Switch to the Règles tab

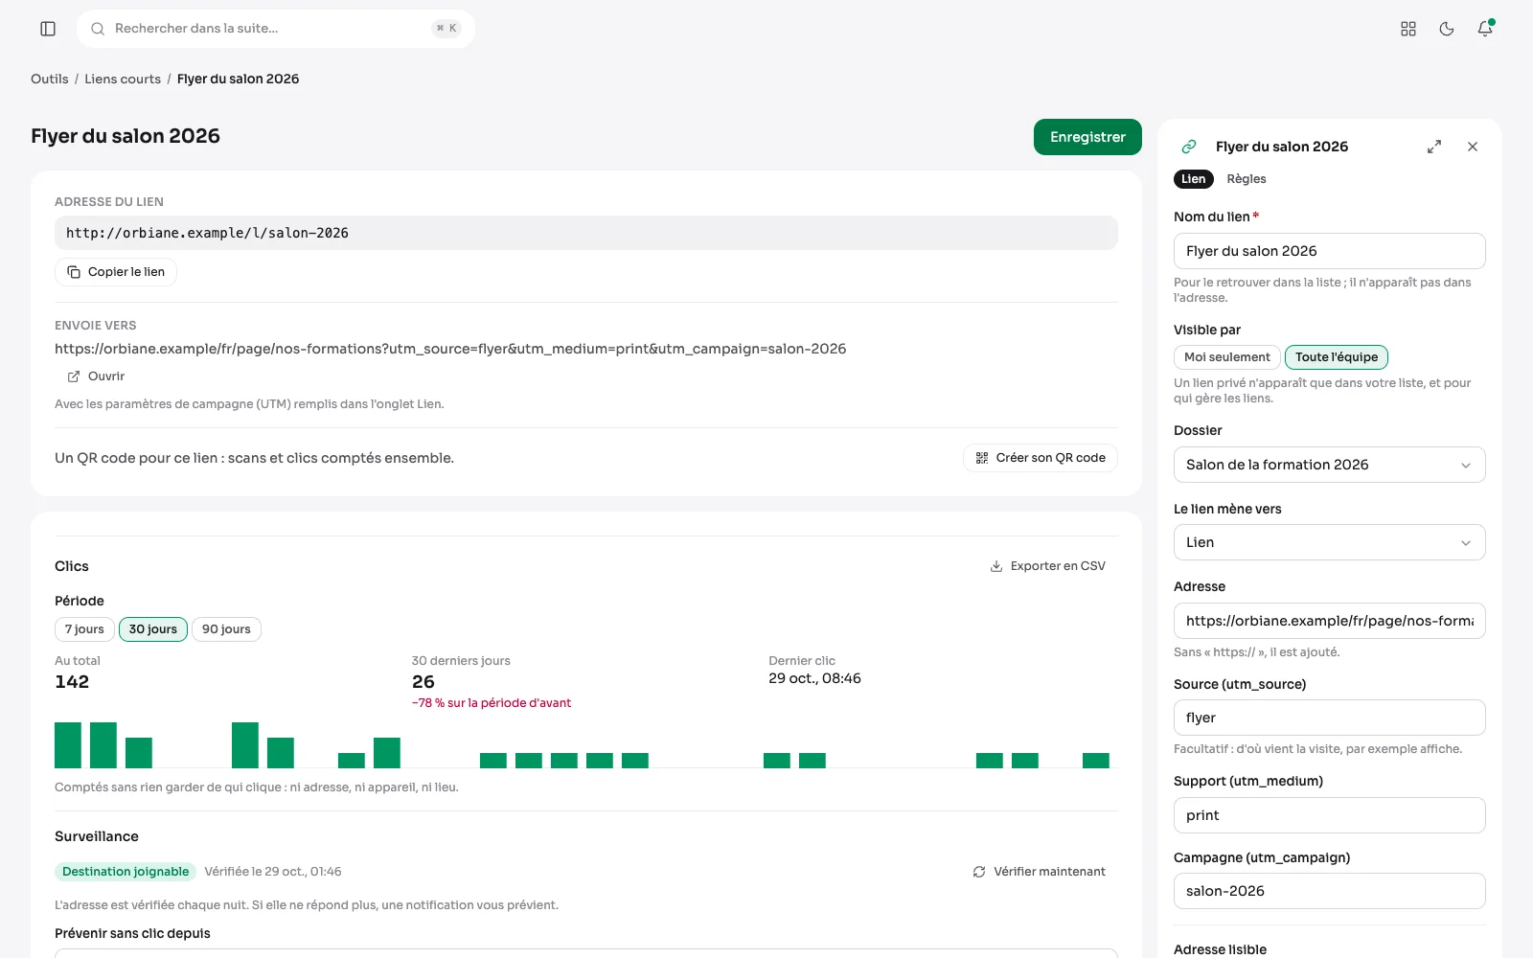coord(1247,179)
